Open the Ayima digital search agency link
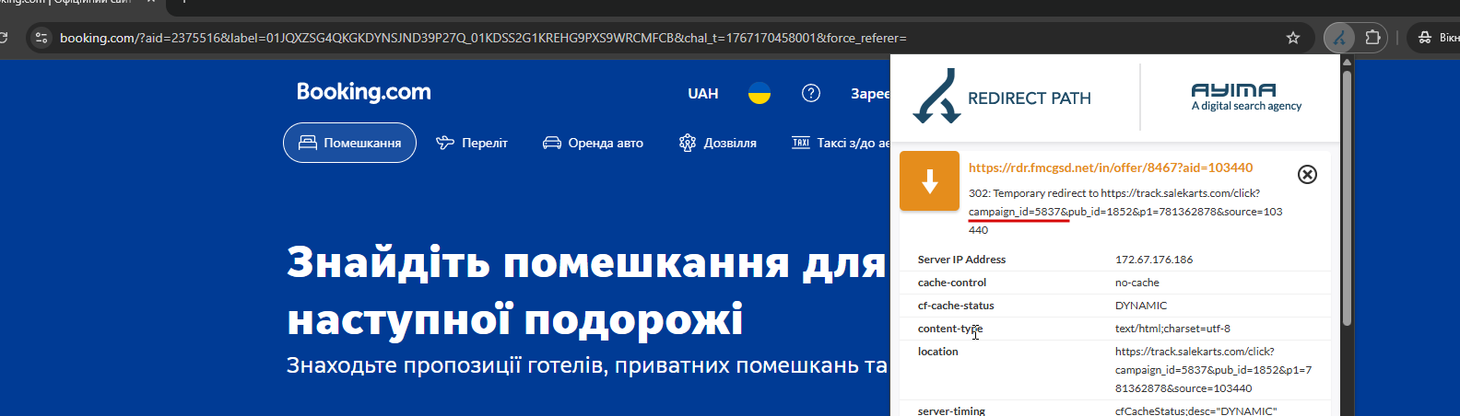The image size is (1460, 416). tap(1246, 97)
